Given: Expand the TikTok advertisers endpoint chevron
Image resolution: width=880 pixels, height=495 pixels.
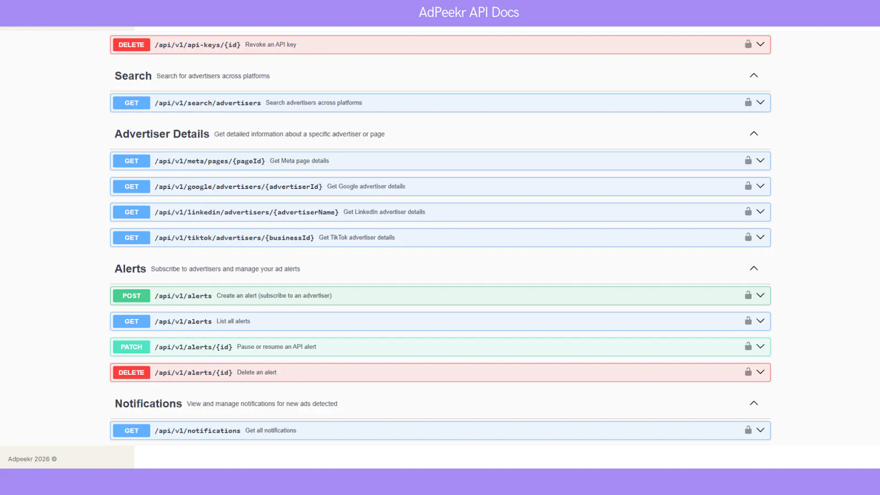Looking at the screenshot, I should pos(761,237).
